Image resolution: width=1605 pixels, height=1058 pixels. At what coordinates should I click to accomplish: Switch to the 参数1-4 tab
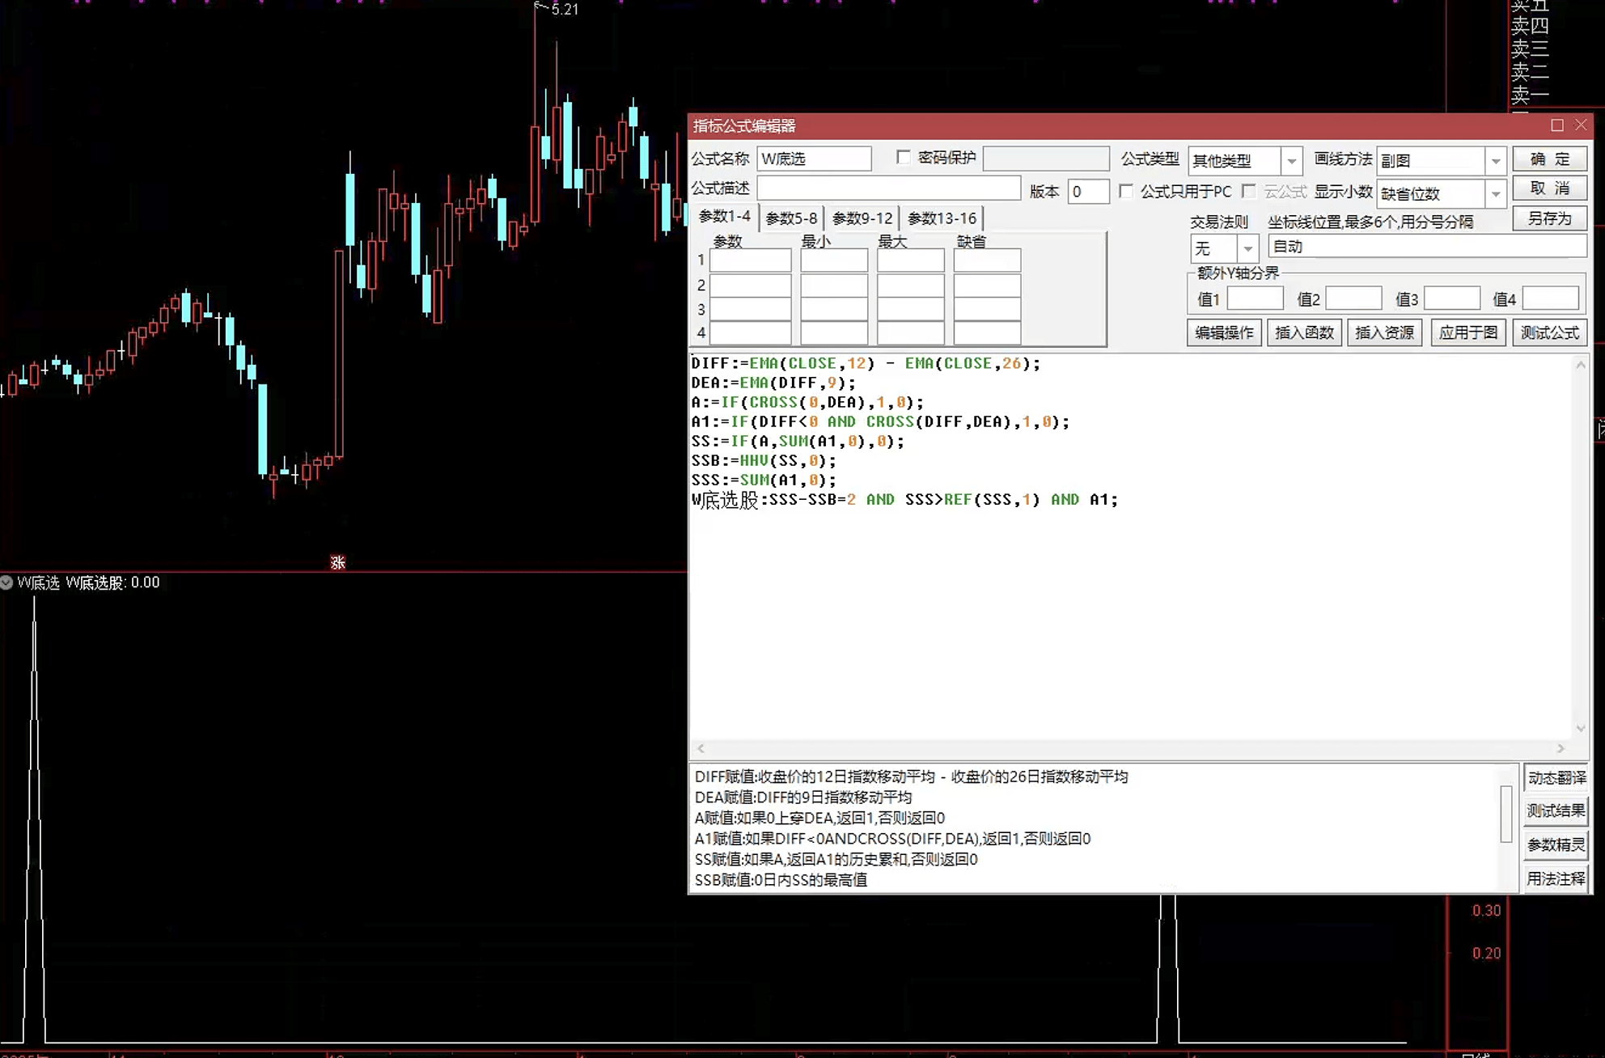click(725, 217)
